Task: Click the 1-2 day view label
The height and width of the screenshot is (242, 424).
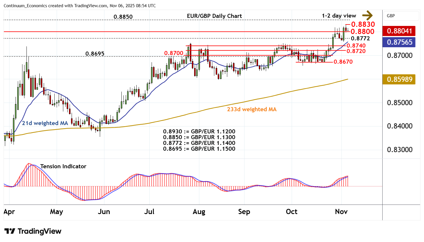Action: (339, 16)
